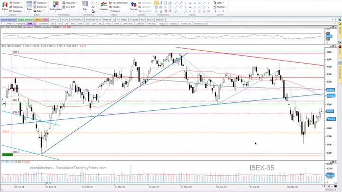Screen dimensions: 342x192
Task: Open the Eléctricas workspace tab
Action: [x=160, y=19]
